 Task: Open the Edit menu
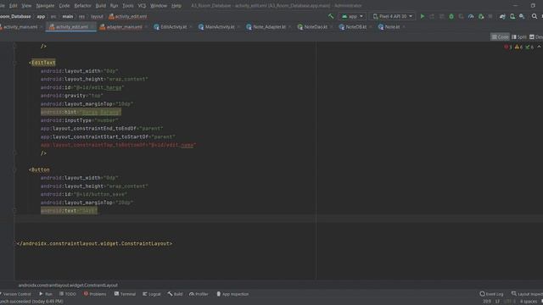(14, 6)
